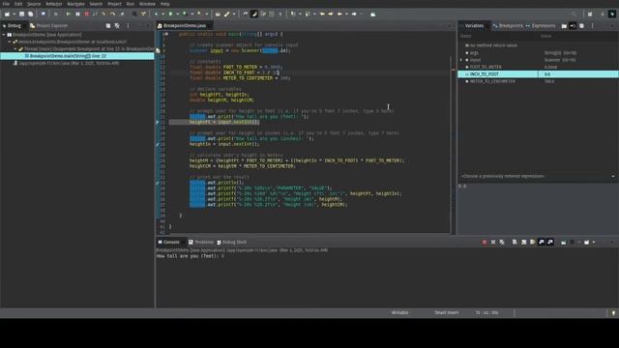Viewport: 619px width, 348px height.
Task: Open the Run menu
Action: 131,4
